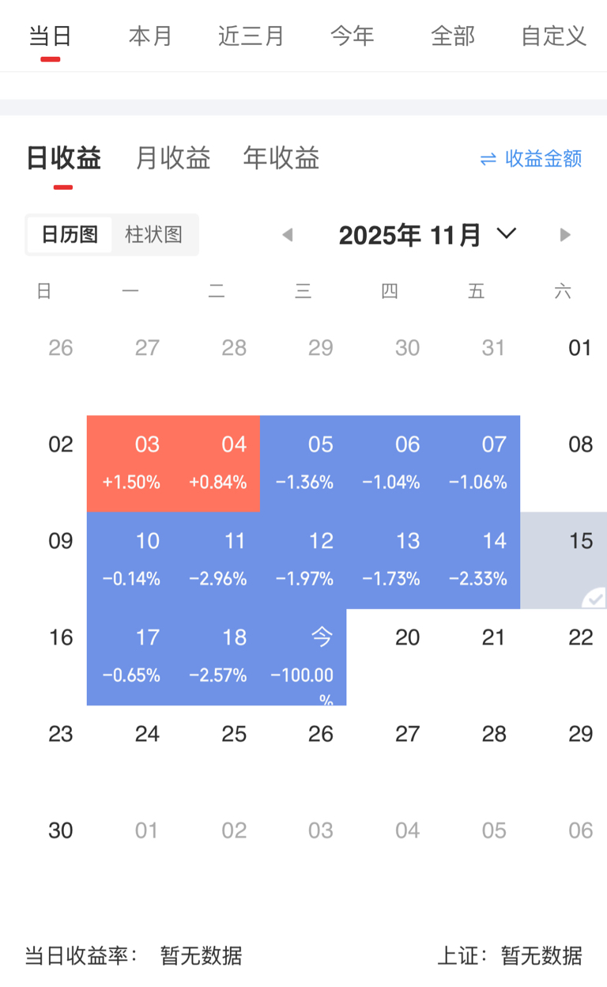Screen dimensions: 607x987
Task: Switch to 柱状图 bar chart view
Action: (153, 235)
